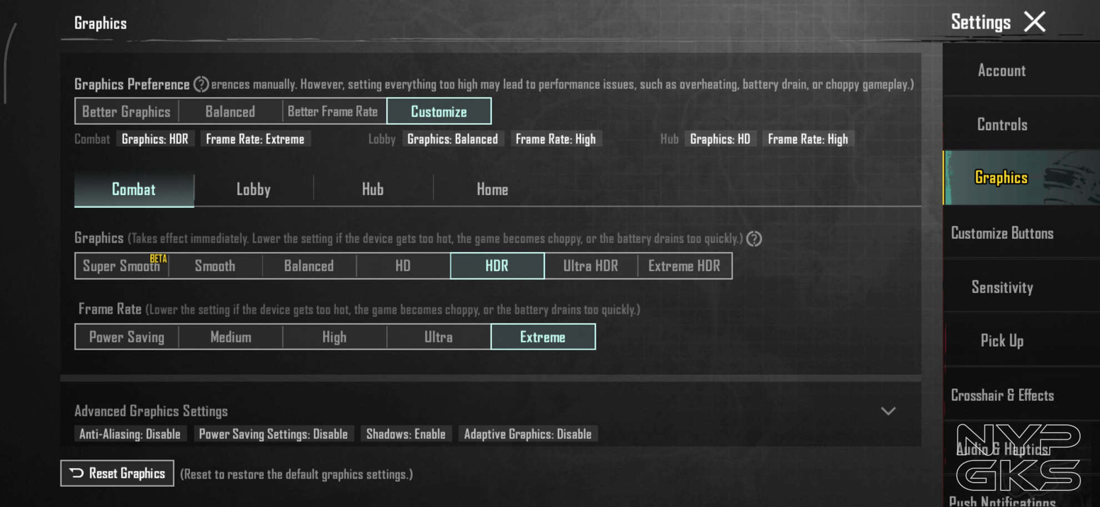Go to Crosshair & Effects settings
The width and height of the screenshot is (1100, 507).
click(x=1002, y=395)
